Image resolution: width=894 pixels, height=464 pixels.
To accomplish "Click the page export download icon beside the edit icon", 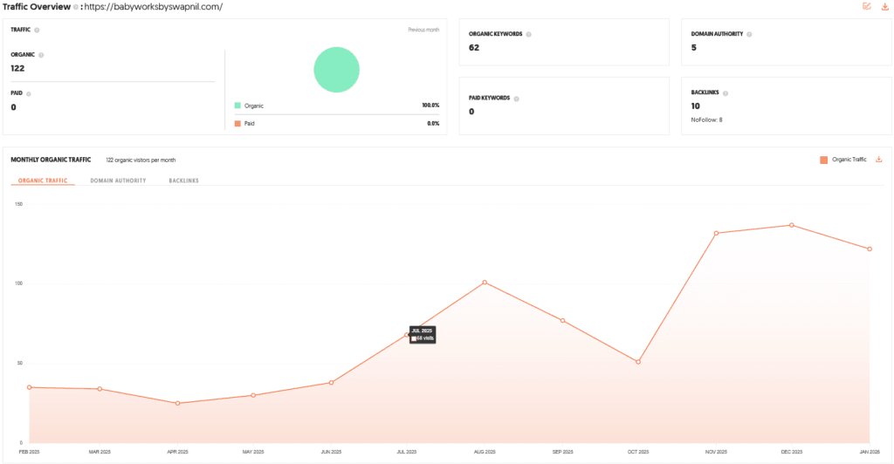I will 885,6.
